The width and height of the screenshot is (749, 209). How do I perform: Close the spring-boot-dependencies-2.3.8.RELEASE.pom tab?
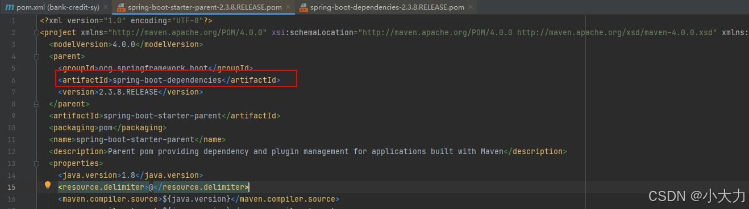coord(470,8)
